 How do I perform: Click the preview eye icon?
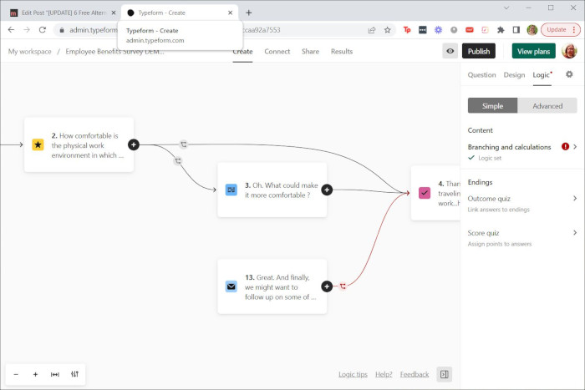450,51
